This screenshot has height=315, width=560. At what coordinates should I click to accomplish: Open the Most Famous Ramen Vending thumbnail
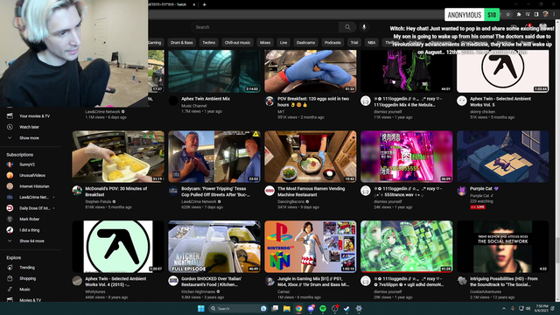[311, 157]
